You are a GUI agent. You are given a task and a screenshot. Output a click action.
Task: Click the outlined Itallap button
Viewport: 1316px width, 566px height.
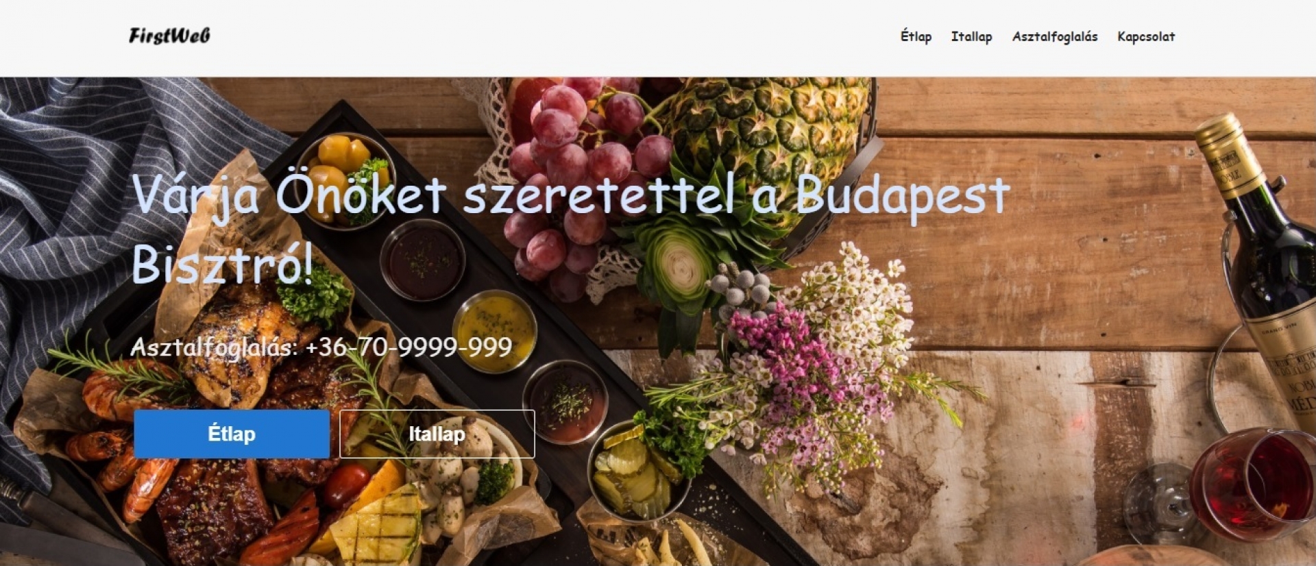437,434
